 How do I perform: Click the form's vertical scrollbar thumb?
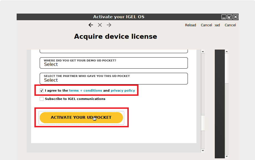click(x=203, y=123)
